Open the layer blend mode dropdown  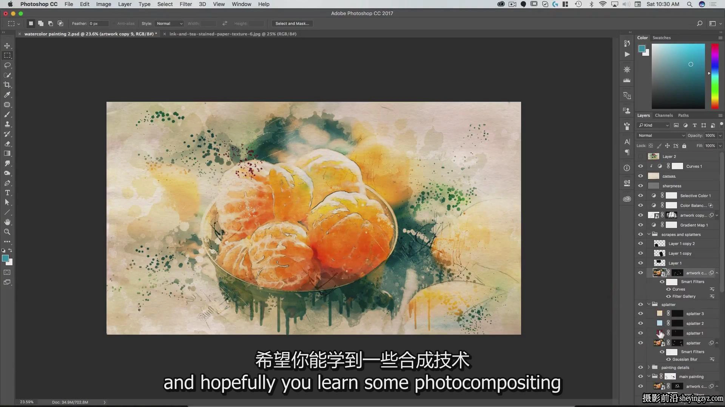tap(661, 135)
